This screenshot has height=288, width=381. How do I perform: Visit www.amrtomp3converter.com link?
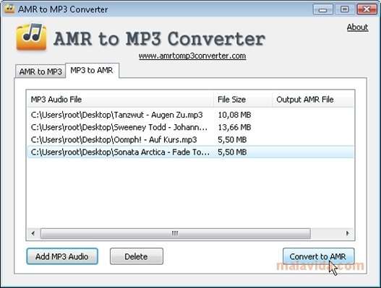coord(192,56)
